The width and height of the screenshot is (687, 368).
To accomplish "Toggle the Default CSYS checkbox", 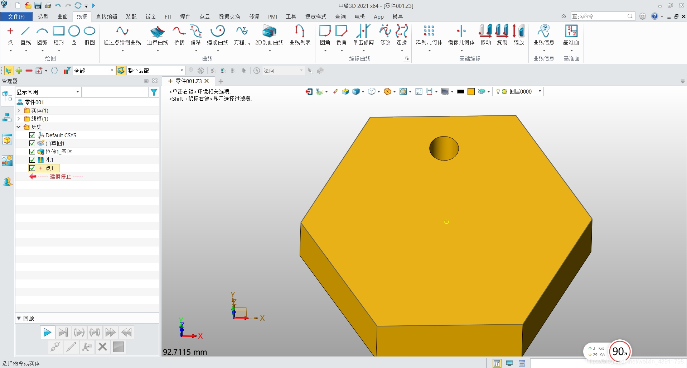I will coord(32,135).
